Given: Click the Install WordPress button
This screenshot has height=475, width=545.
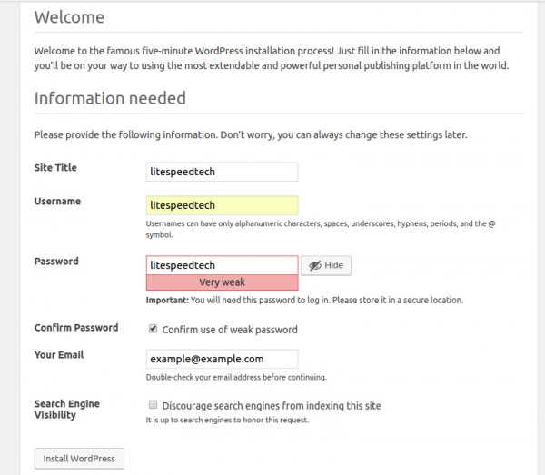Looking at the screenshot, I should tap(79, 459).
